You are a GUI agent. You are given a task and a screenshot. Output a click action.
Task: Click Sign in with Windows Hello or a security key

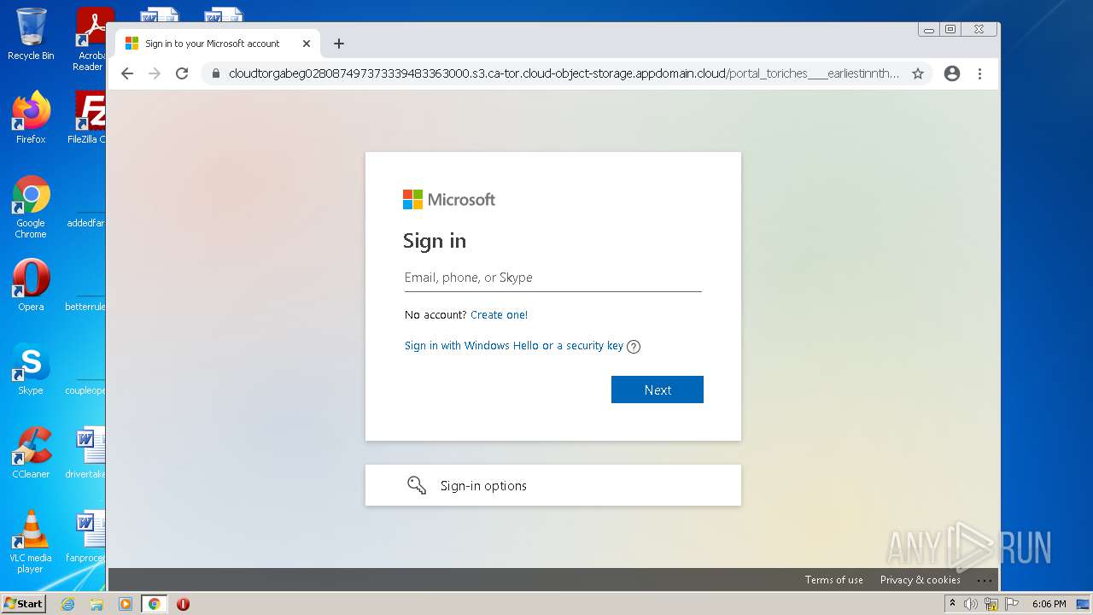514,346
